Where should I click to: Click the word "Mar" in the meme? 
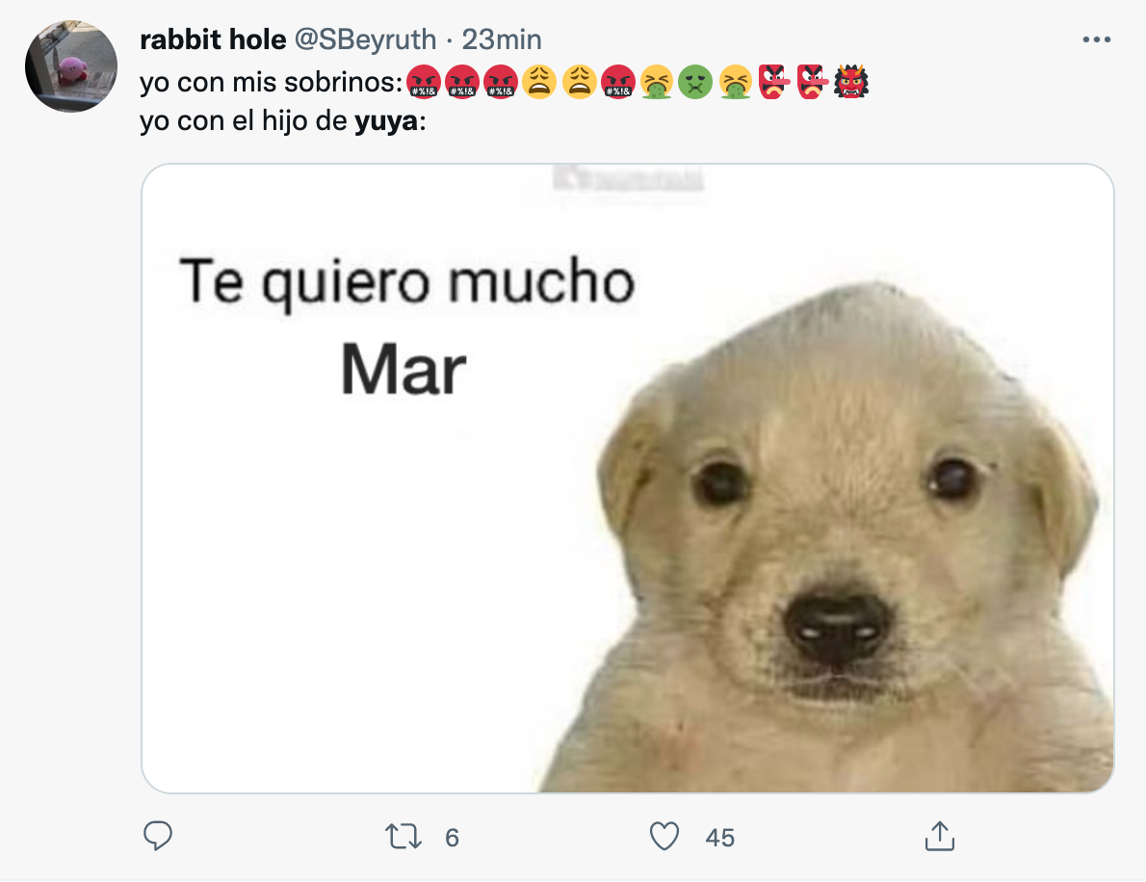coord(404,371)
